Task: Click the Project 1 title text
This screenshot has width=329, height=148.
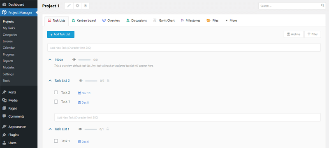Action: 51,6
